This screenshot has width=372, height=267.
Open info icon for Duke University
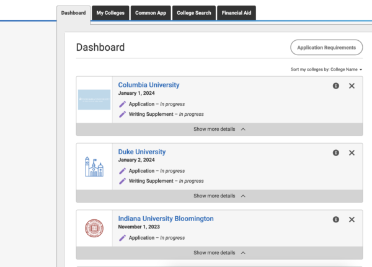click(x=335, y=153)
